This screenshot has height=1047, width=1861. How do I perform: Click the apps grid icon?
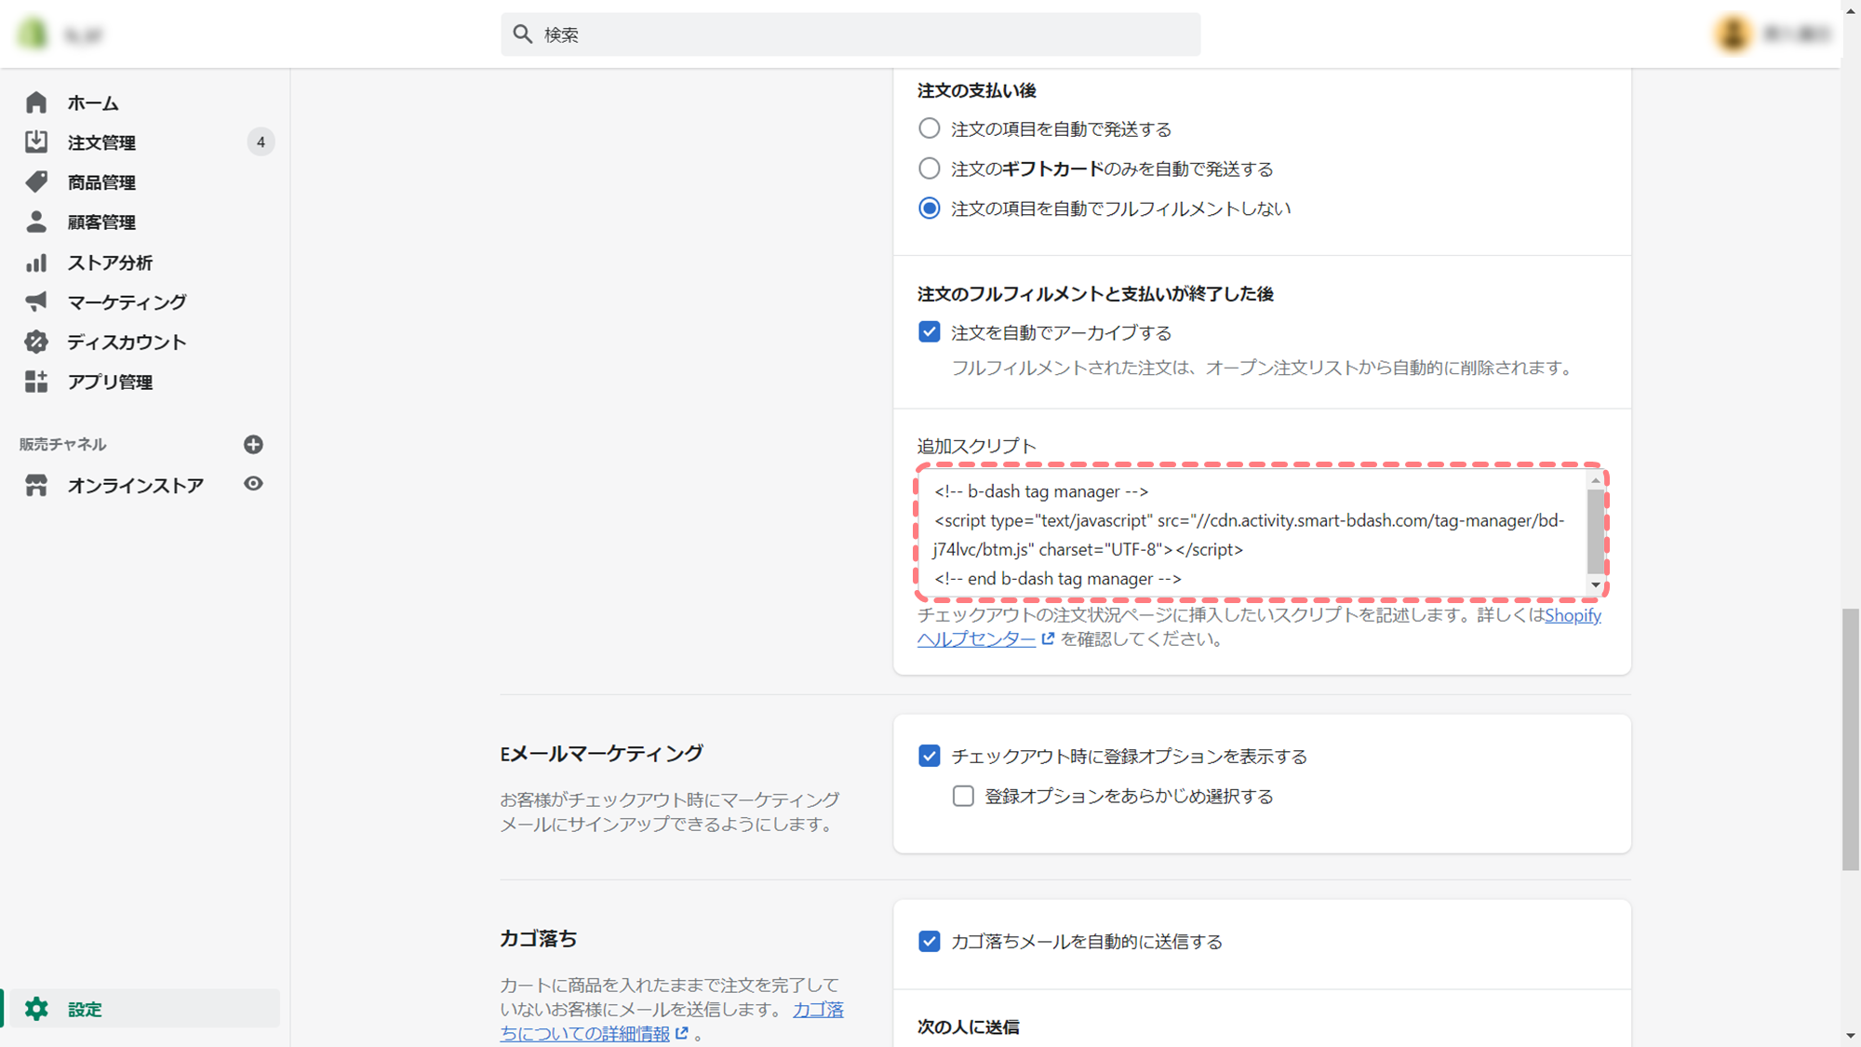tap(36, 382)
